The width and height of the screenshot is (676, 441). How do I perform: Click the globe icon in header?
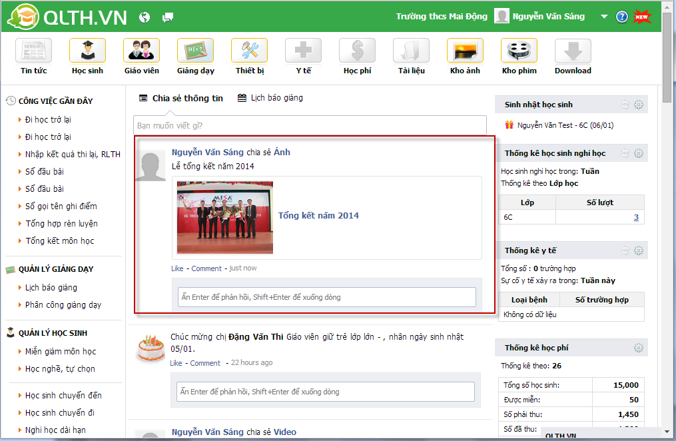145,17
